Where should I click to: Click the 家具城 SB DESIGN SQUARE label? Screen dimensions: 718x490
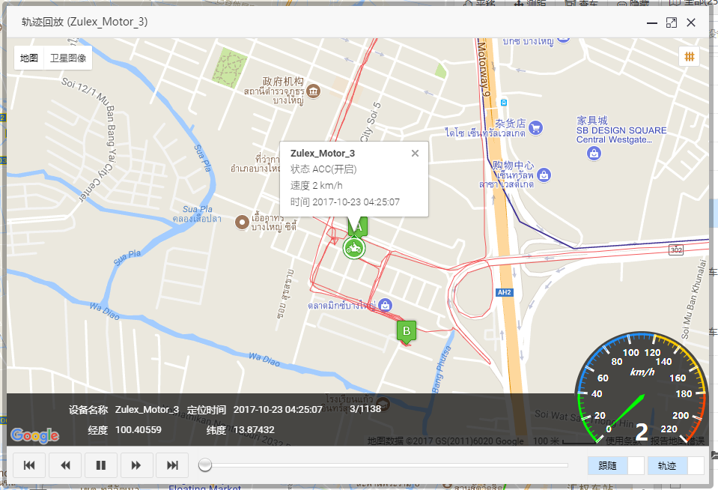click(x=621, y=130)
